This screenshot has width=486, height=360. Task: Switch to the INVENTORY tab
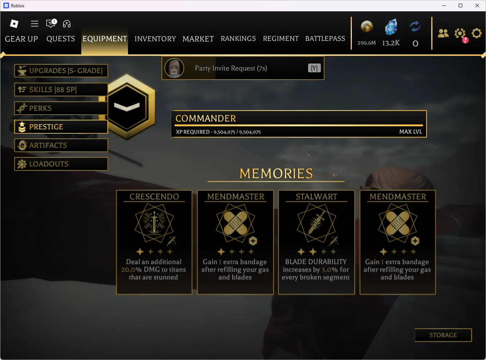[155, 39]
